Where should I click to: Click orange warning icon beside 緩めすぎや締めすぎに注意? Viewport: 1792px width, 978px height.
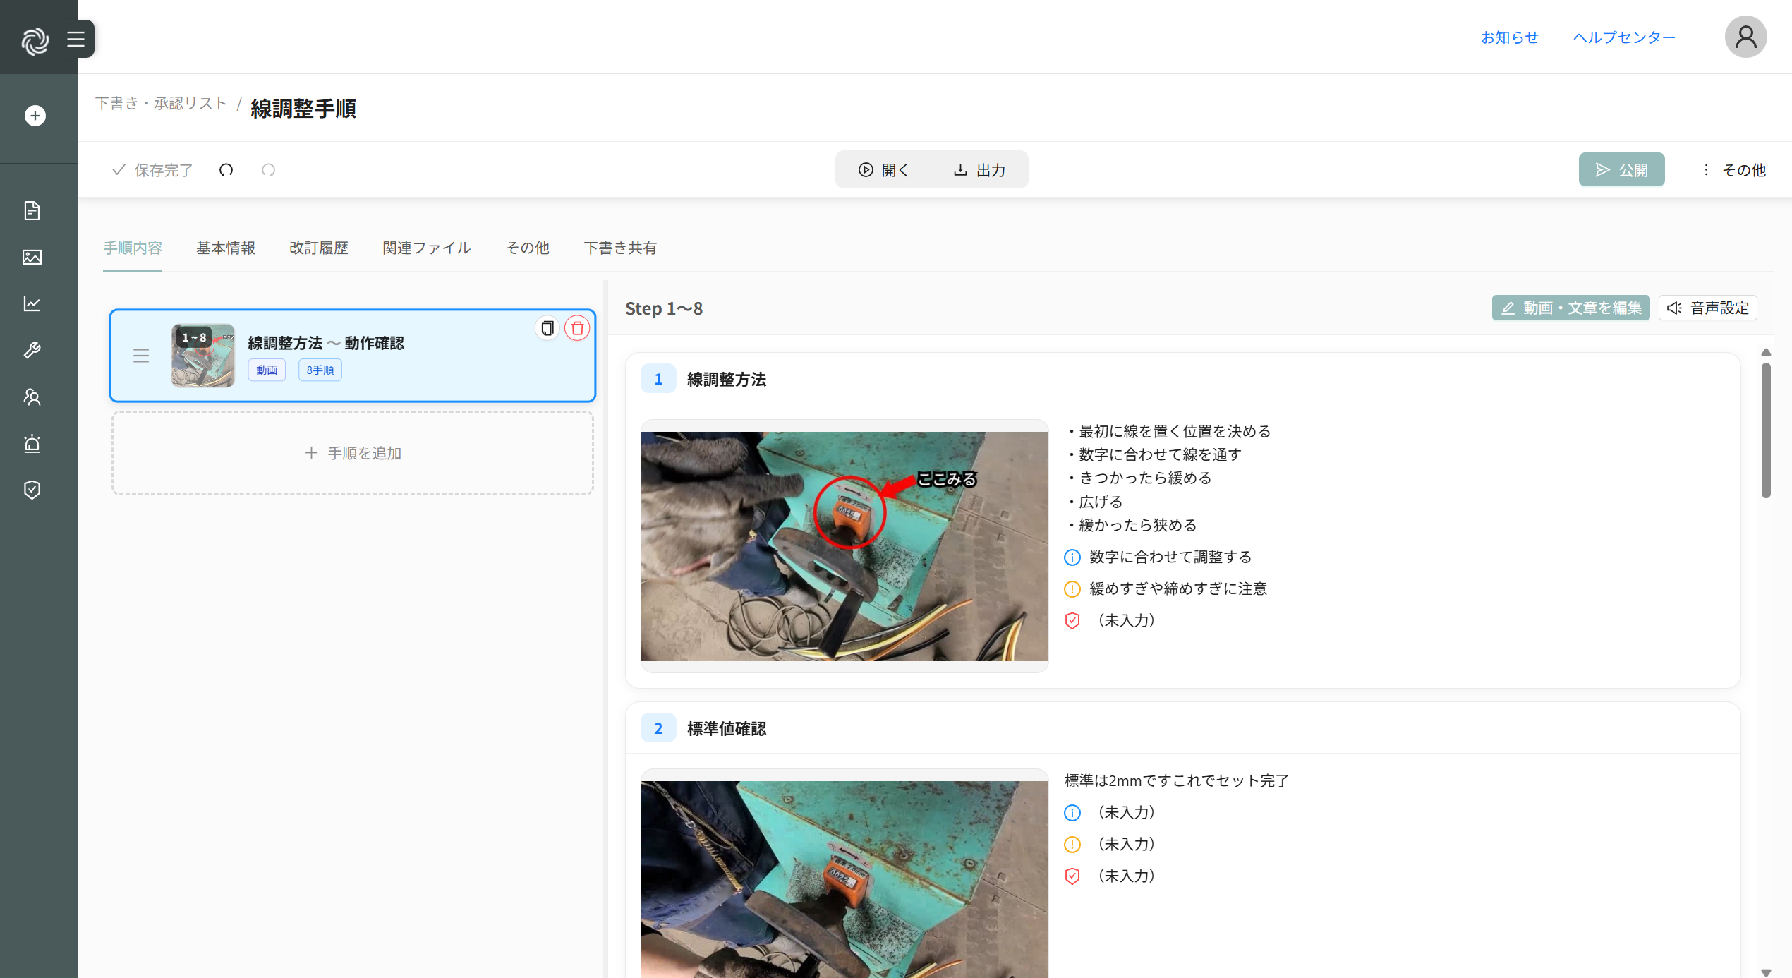tap(1072, 589)
